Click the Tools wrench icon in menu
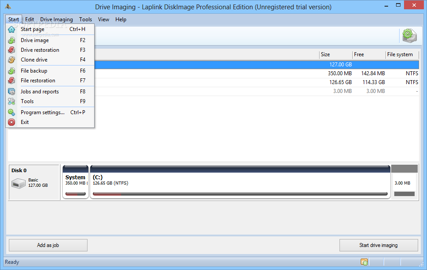Viewport: 427px width, 270px height. pyautogui.click(x=11, y=101)
